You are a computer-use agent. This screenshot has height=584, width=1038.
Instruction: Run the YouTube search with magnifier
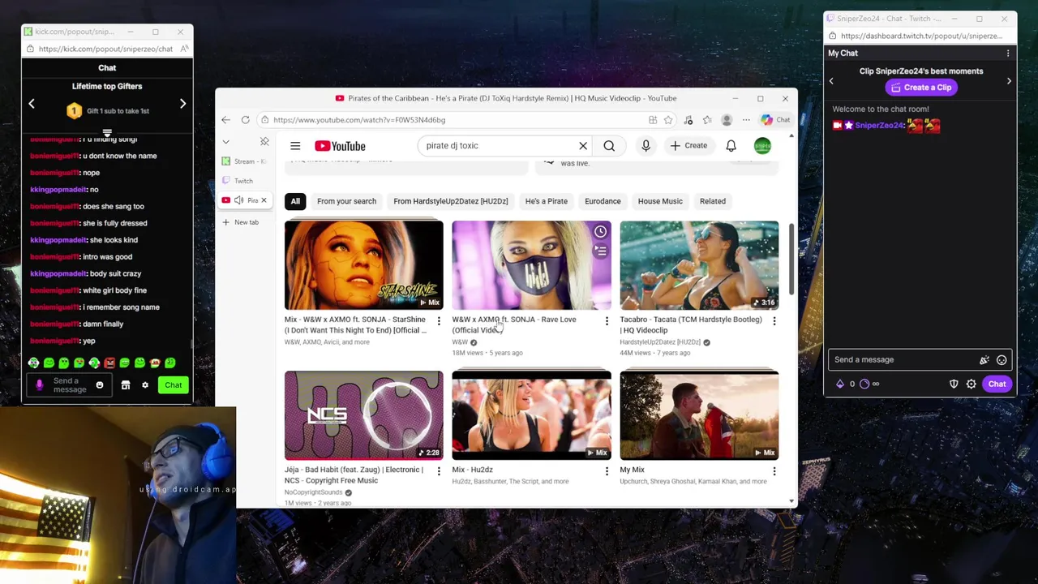click(609, 146)
